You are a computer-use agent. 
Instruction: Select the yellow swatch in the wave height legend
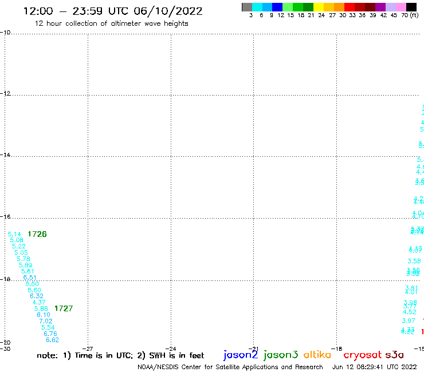(319, 7)
